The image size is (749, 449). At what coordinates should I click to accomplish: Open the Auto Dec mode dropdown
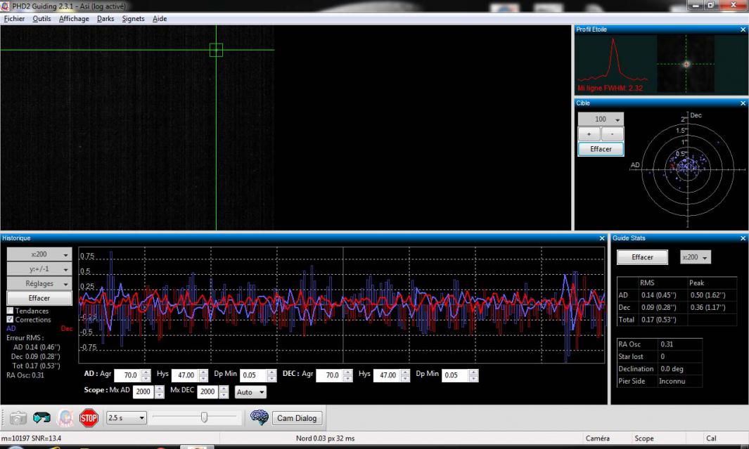(252, 391)
